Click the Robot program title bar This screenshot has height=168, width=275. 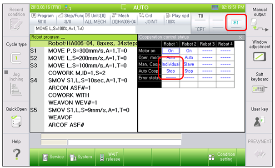pyautogui.click(x=84, y=37)
